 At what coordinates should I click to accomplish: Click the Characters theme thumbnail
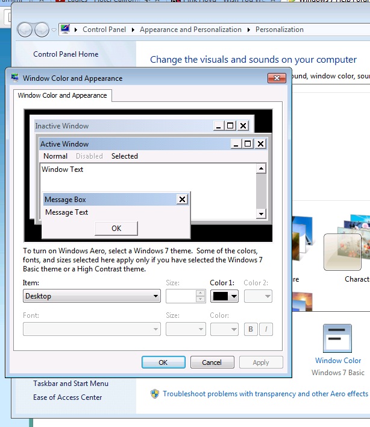tap(347, 243)
